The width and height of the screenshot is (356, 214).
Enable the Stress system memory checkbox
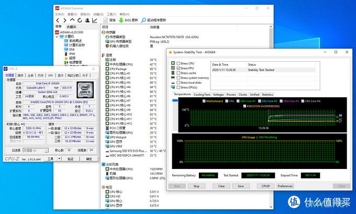[x=178, y=78]
